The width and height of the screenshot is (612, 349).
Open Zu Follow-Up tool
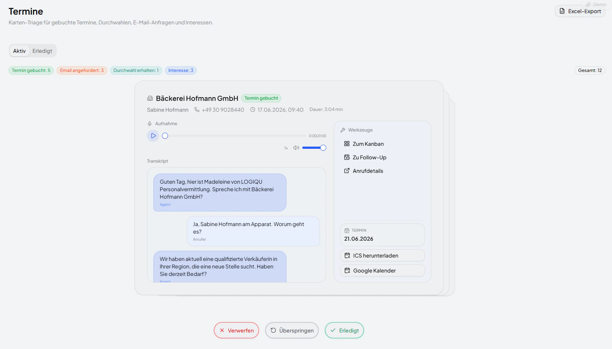coord(382,157)
